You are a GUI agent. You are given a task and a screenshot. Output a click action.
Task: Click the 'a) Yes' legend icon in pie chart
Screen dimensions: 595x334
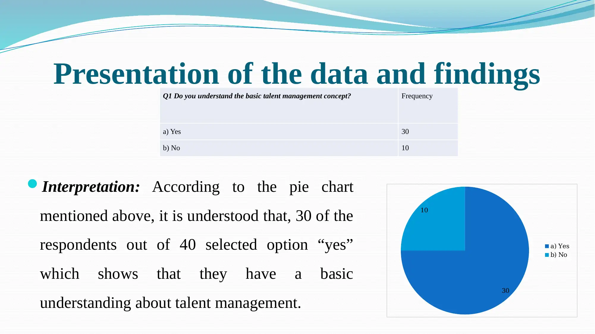(547, 246)
